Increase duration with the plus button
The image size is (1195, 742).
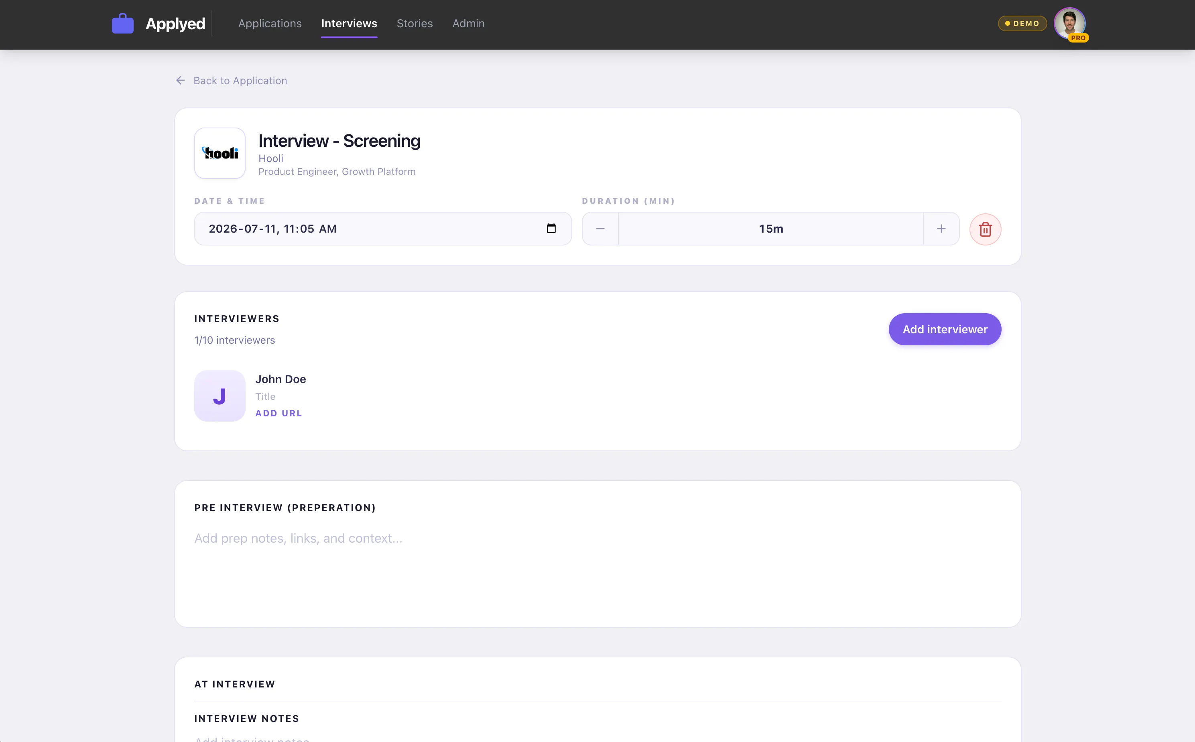(941, 229)
